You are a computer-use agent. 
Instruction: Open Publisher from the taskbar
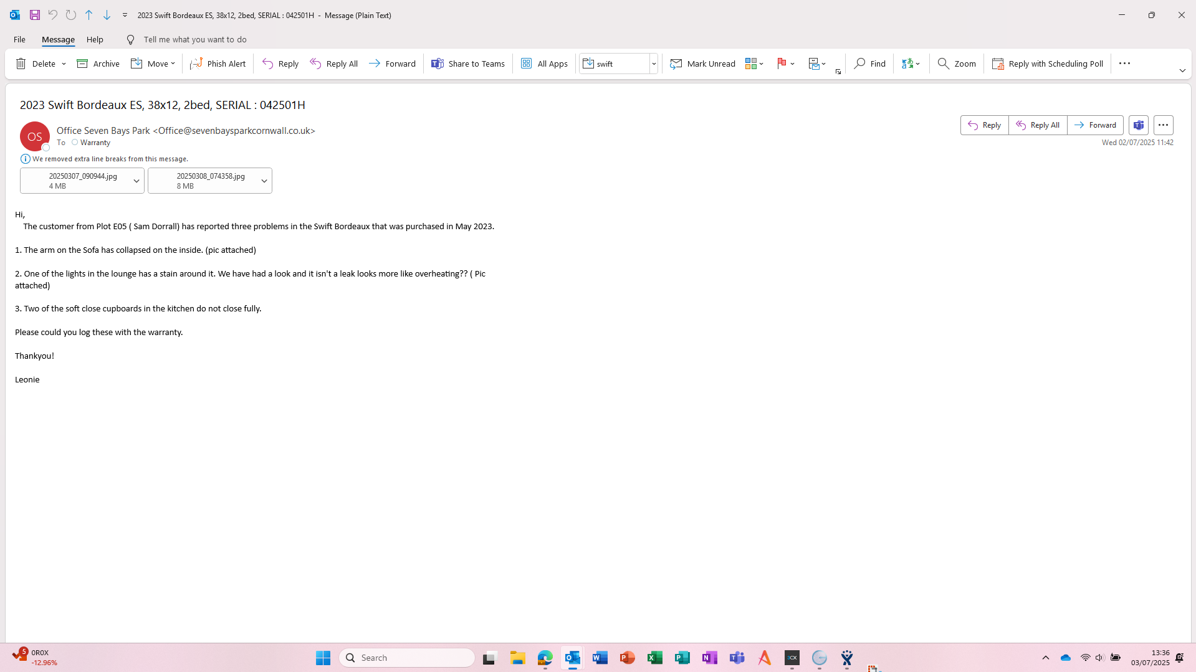pyautogui.click(x=682, y=658)
